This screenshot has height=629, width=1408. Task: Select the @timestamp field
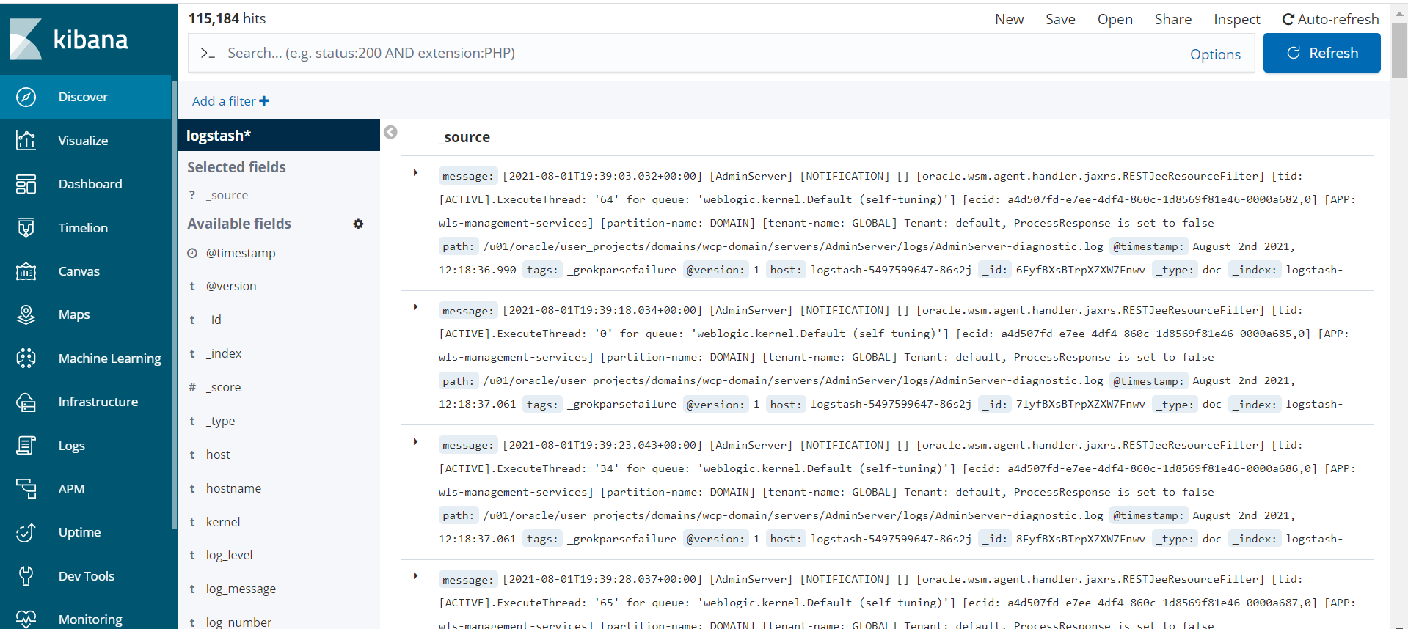tap(241, 253)
